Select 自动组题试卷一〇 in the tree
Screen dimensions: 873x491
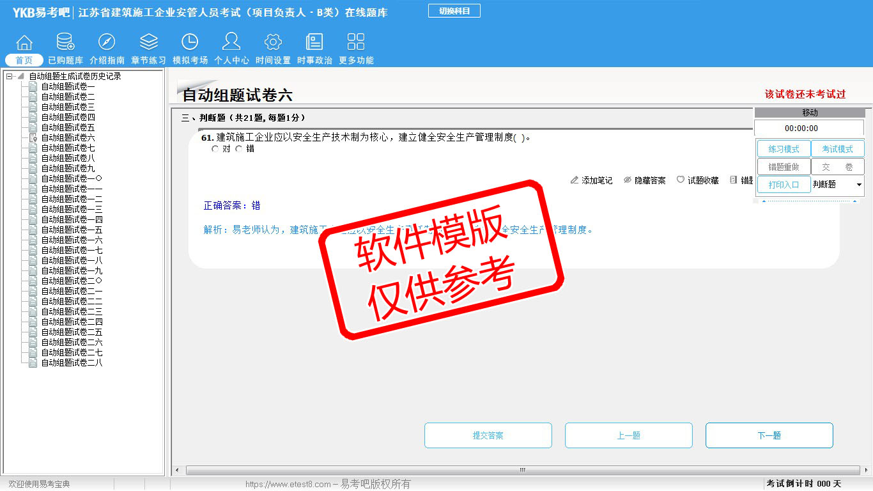(72, 178)
